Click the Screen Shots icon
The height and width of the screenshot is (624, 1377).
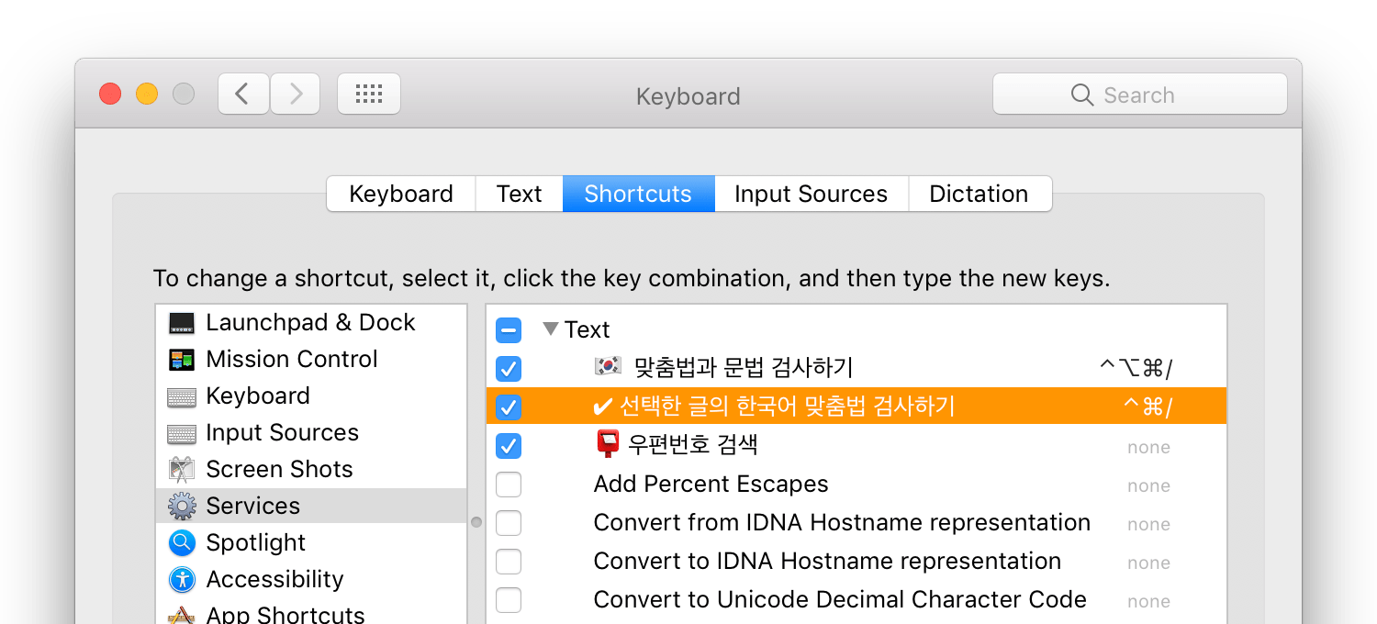tap(182, 470)
